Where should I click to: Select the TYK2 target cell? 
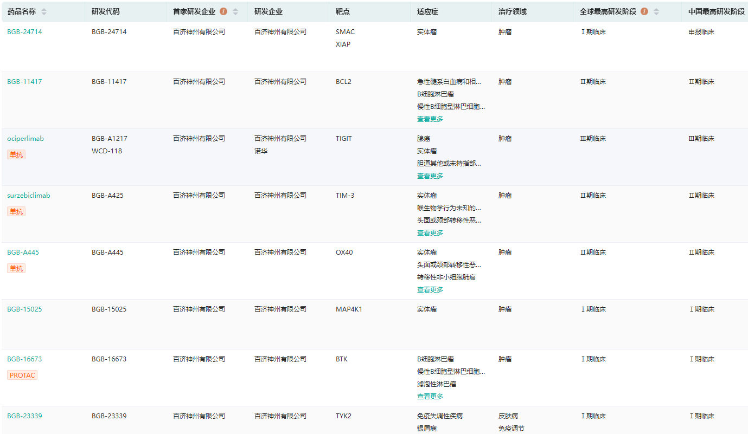point(343,416)
